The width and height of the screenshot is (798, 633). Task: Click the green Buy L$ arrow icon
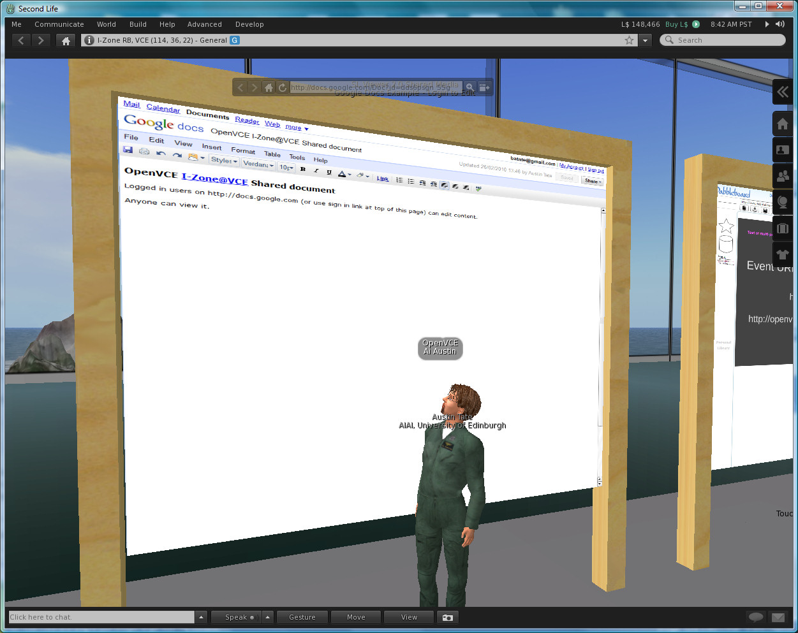tap(696, 24)
